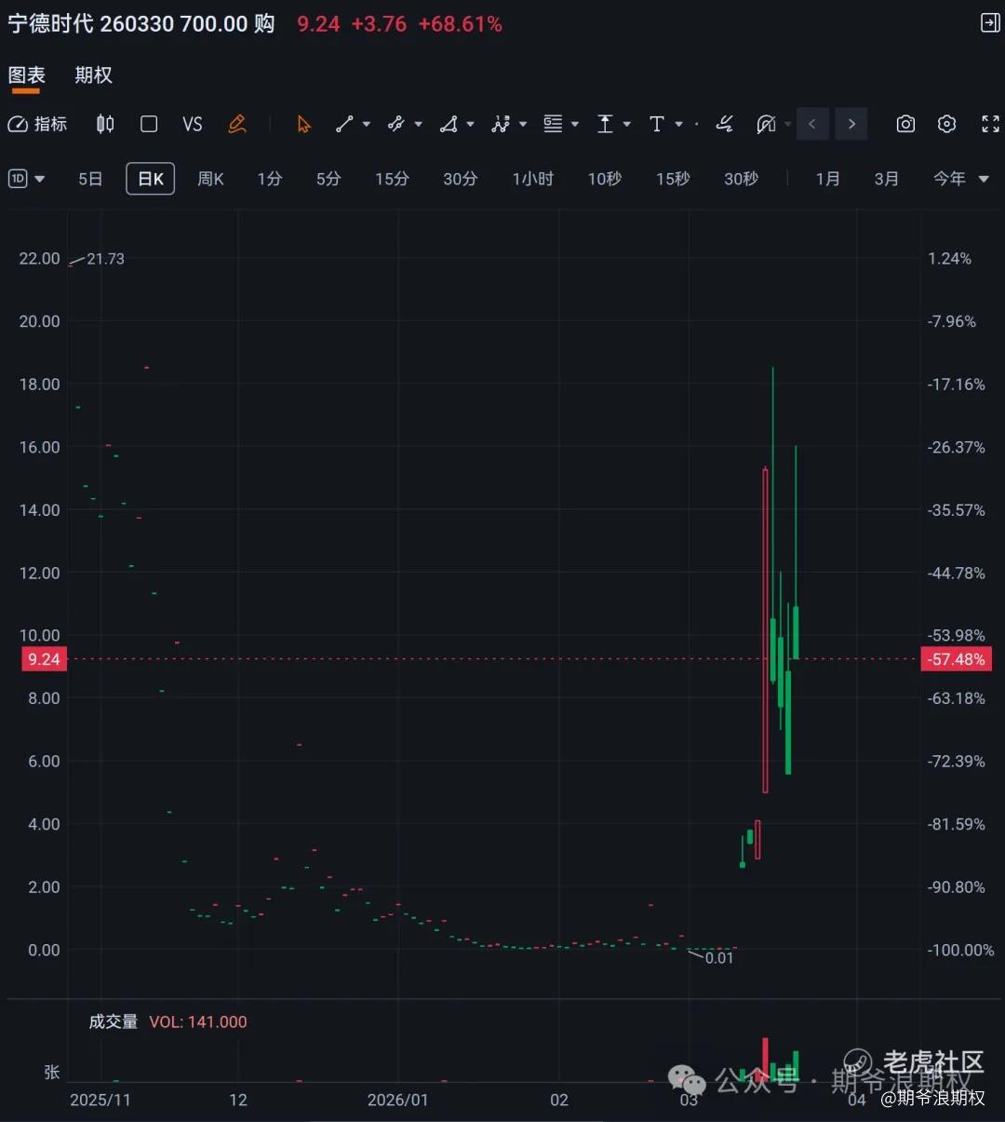The width and height of the screenshot is (1005, 1122).
Task: Select the 10秒 interval
Action: (604, 179)
